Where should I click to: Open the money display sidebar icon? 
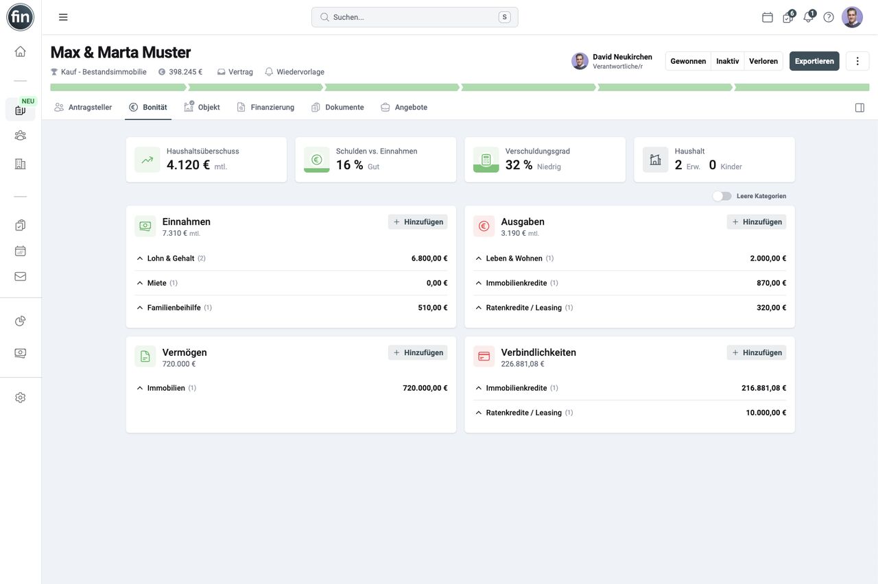pyautogui.click(x=21, y=353)
